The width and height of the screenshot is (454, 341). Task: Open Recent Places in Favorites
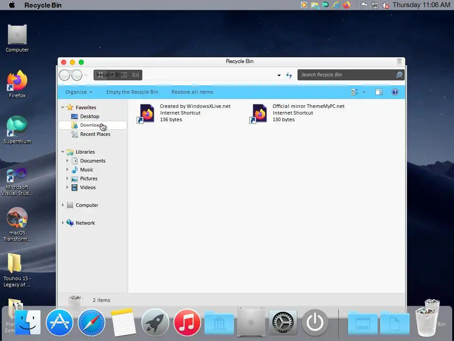click(95, 134)
